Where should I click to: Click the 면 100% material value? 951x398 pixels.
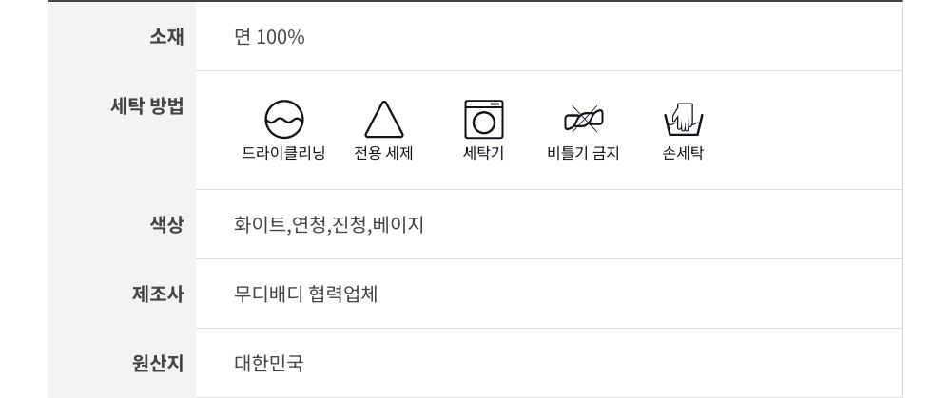pos(269,37)
